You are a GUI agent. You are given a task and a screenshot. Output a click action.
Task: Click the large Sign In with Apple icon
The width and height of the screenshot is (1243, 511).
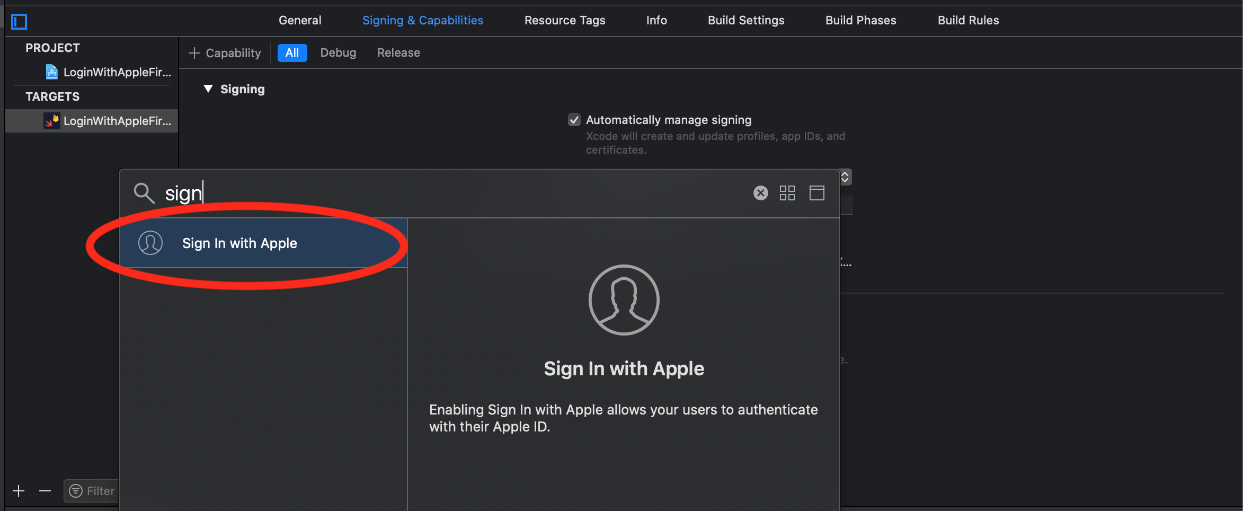tap(624, 300)
